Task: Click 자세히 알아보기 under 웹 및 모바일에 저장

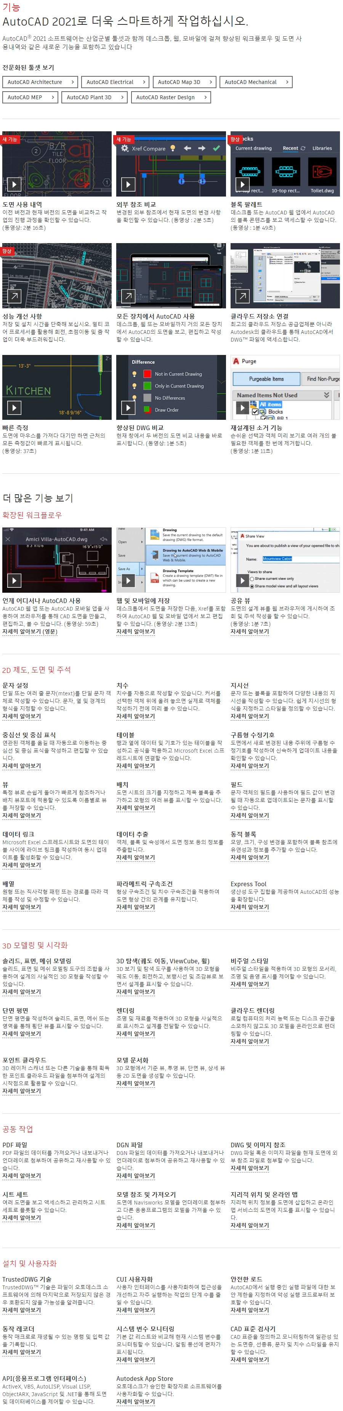Action: coord(136,632)
